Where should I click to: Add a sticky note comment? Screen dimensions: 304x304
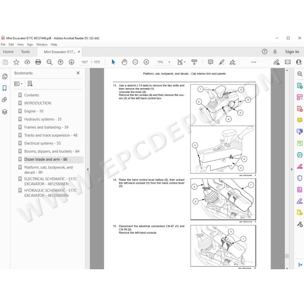tap(210, 62)
